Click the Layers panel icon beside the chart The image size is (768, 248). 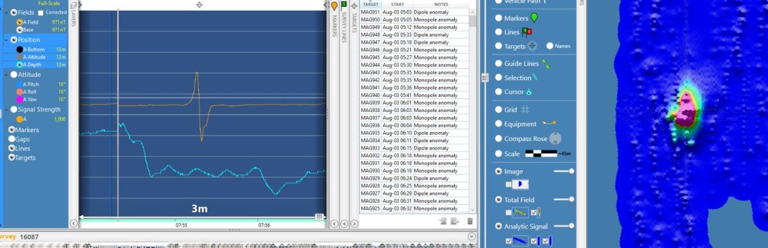point(73,5)
